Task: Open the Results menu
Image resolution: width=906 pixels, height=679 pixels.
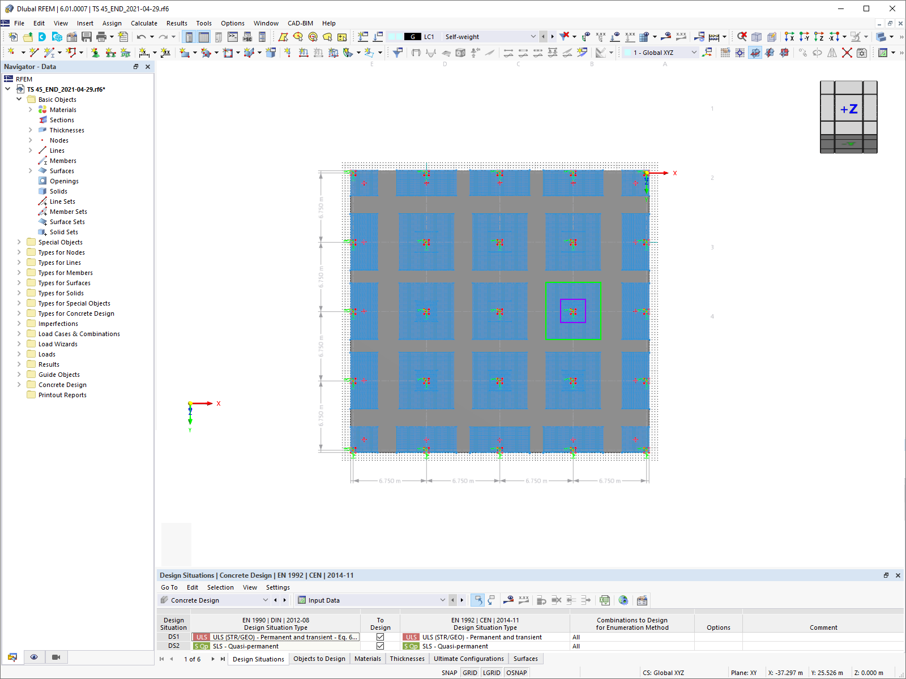Action: [x=177, y=23]
